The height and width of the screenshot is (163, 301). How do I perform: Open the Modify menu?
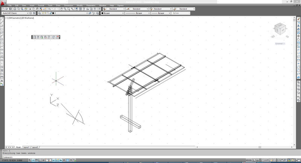[80, 5]
